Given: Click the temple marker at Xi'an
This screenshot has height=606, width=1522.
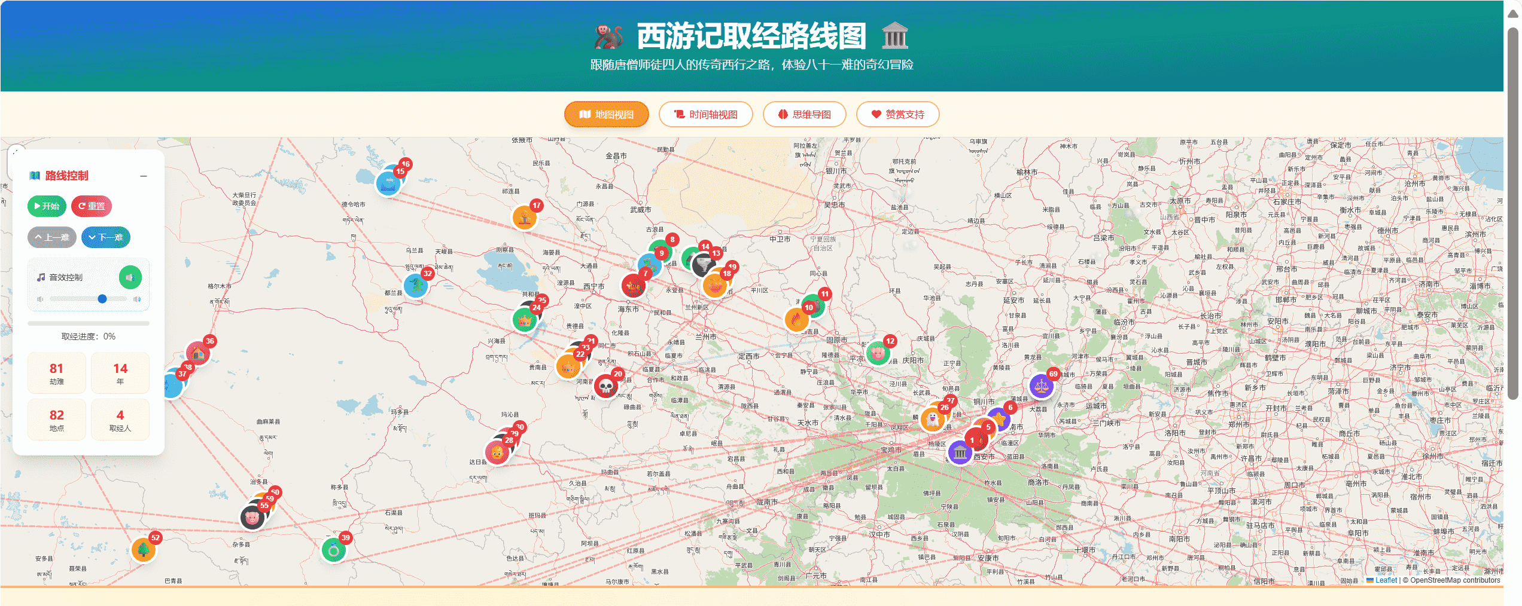Looking at the screenshot, I should 960,452.
